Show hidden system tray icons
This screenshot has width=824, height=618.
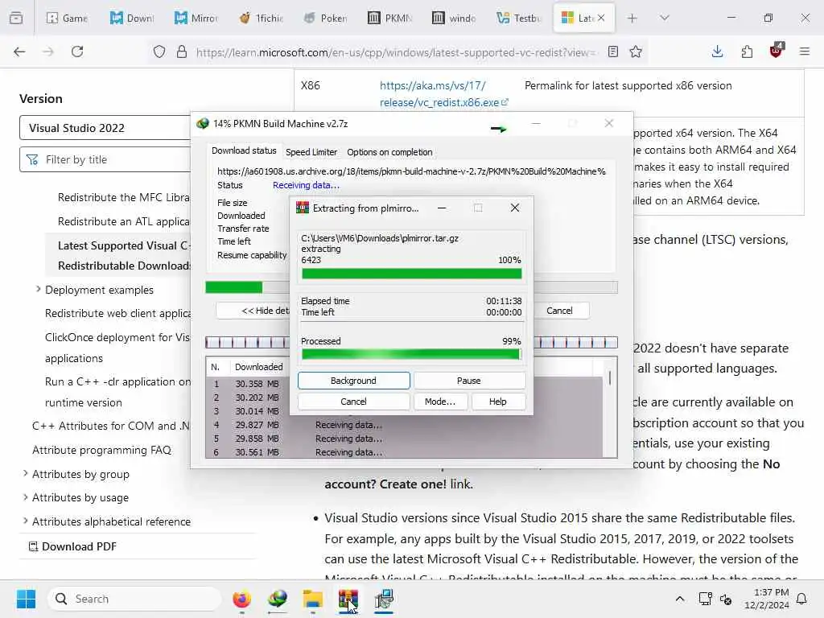click(679, 599)
